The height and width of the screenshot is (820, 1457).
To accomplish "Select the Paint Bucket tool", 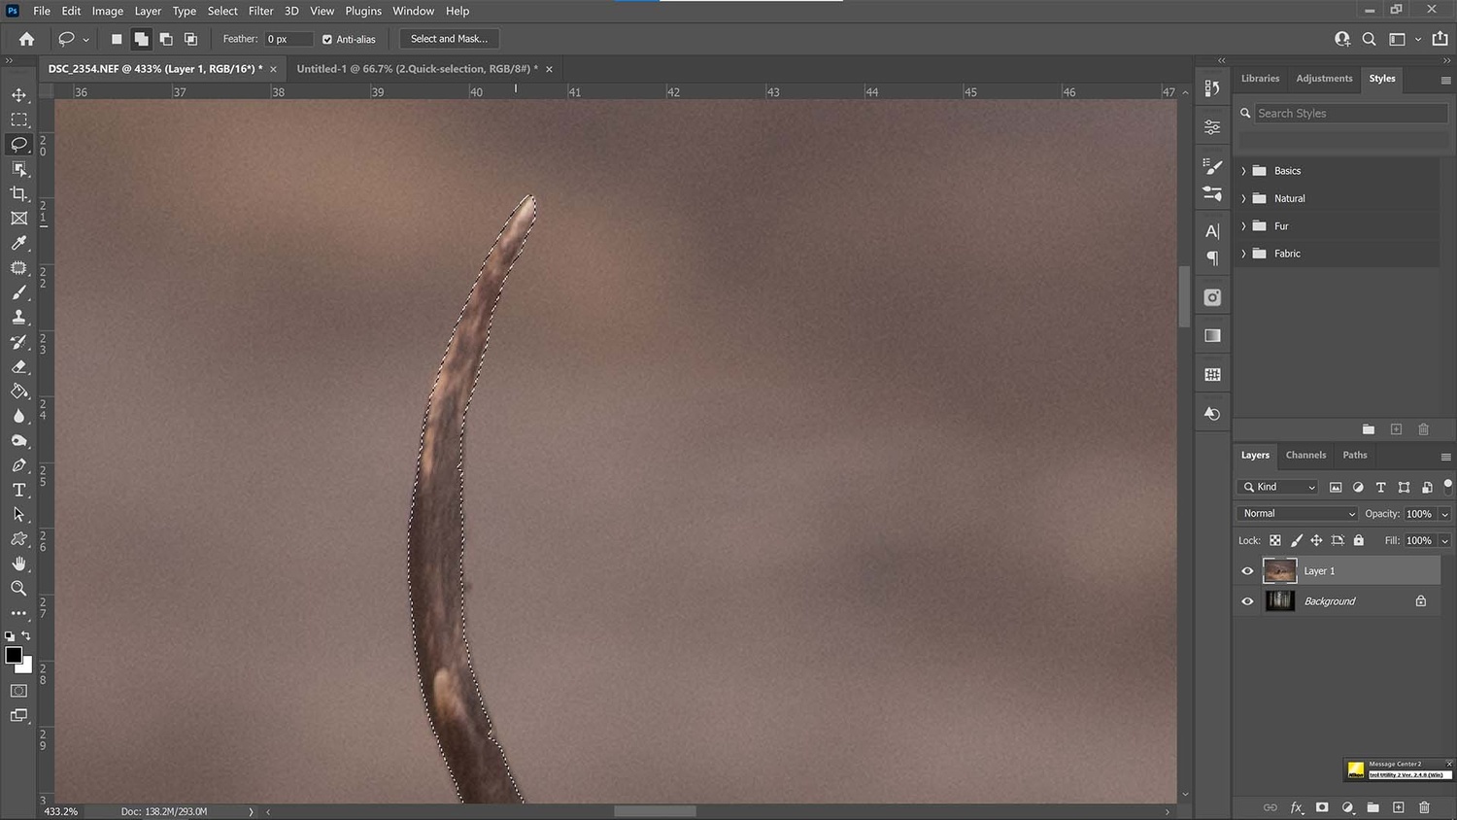I will tap(18, 392).
